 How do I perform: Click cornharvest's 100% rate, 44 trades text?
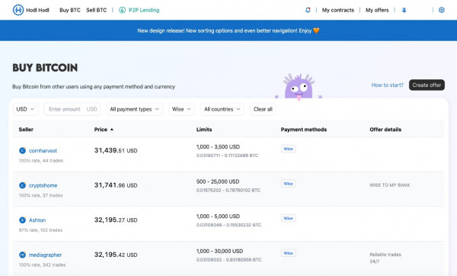41,160
